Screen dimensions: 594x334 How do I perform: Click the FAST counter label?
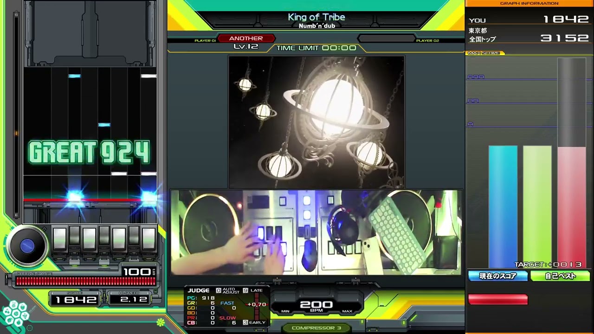[227, 303]
